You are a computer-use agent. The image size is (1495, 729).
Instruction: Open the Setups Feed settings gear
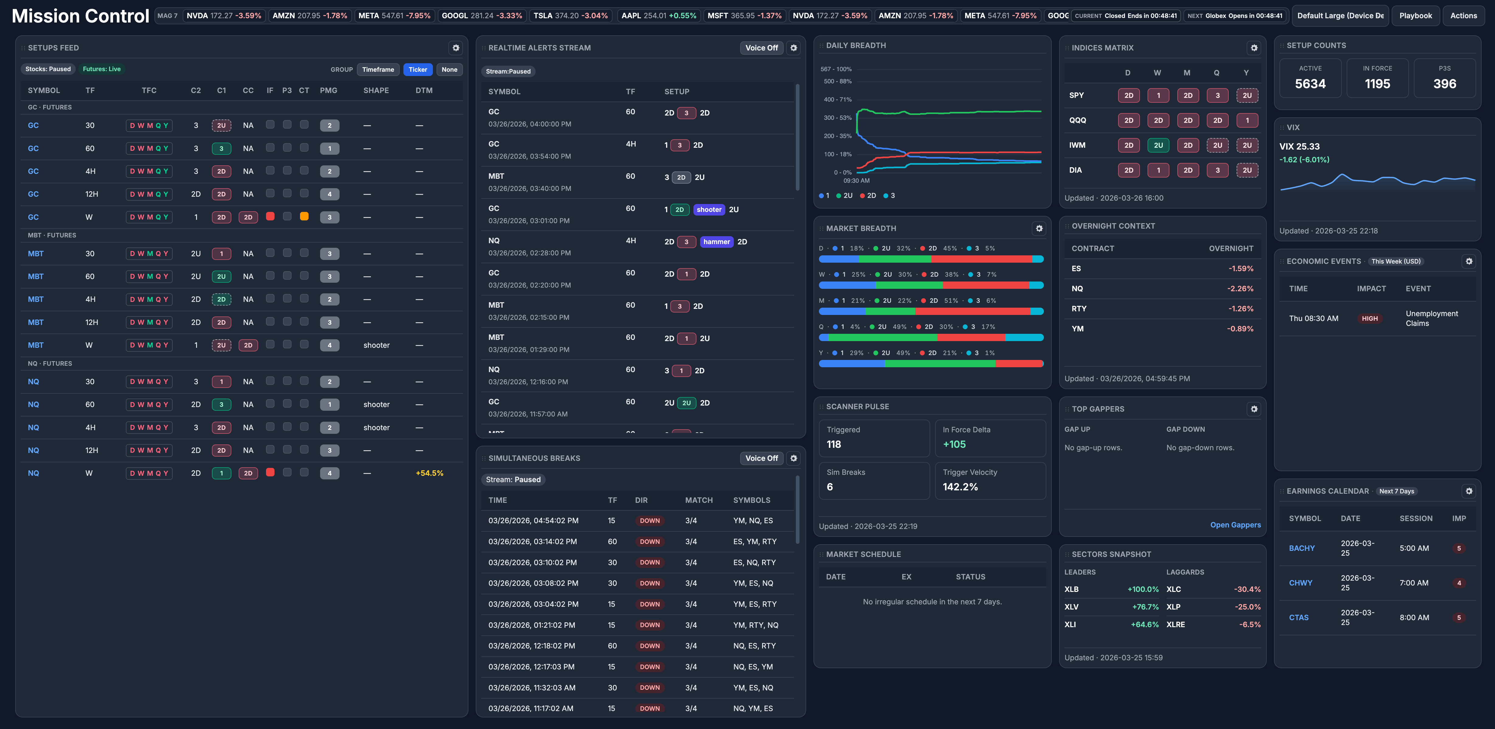coord(456,48)
